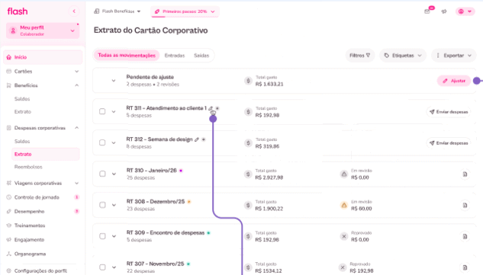Expand the Primeiros passos 20% dropdown
The width and height of the screenshot is (483, 275).
pos(185,11)
